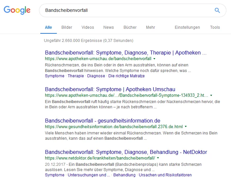The width and height of the screenshot is (231, 180).
Task: Open result 'Symptome, Diagnose, Therapie | Apotheken'
Action: 126,53
